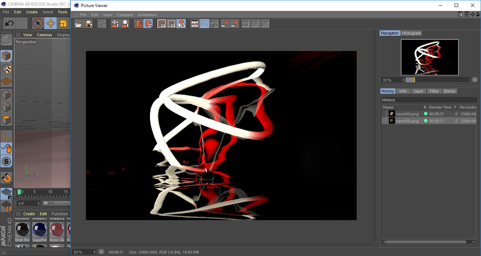This screenshot has height=256, width=481.
Task: Select the Live Selection tool
Action: 38,24
